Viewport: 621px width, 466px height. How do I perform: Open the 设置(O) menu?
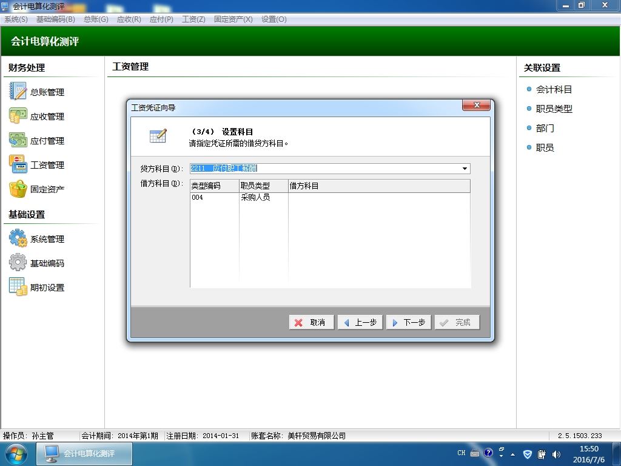[274, 19]
